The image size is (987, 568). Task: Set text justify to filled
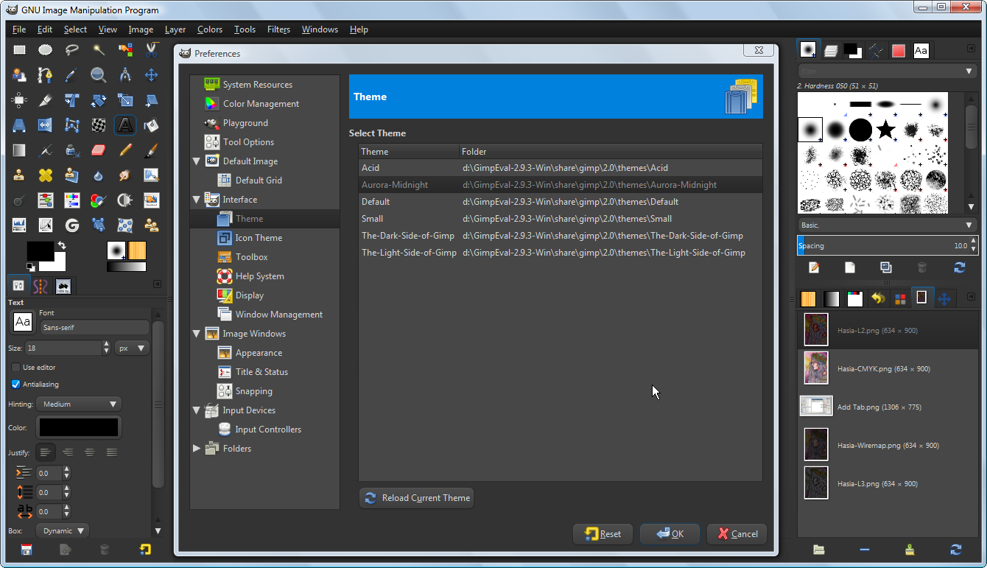pyautogui.click(x=112, y=452)
